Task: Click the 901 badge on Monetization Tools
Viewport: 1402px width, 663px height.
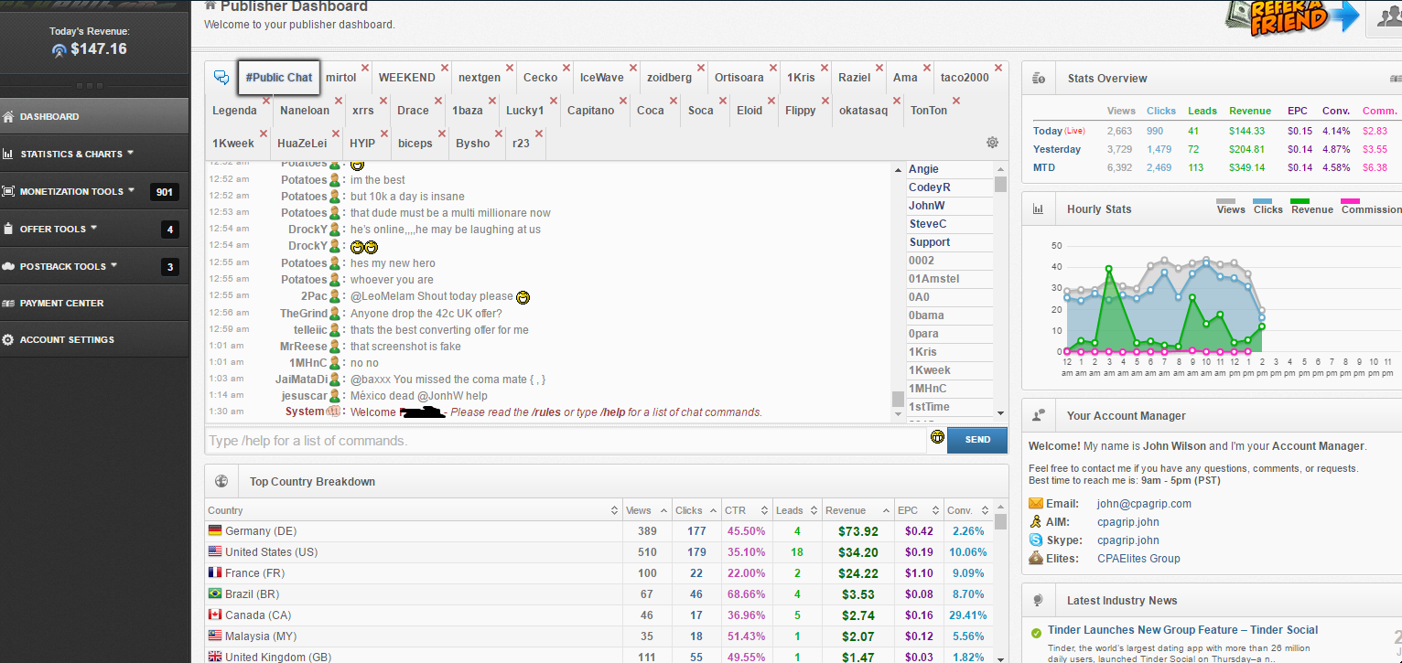Action: (x=165, y=192)
